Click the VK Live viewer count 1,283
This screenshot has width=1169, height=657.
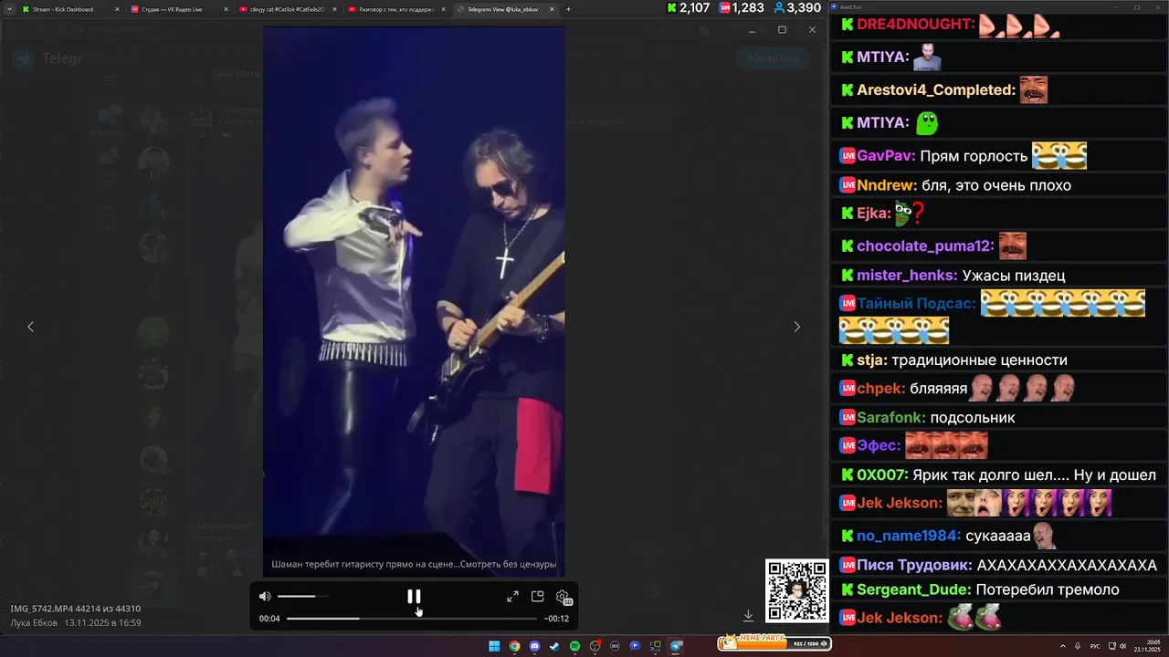point(742,8)
